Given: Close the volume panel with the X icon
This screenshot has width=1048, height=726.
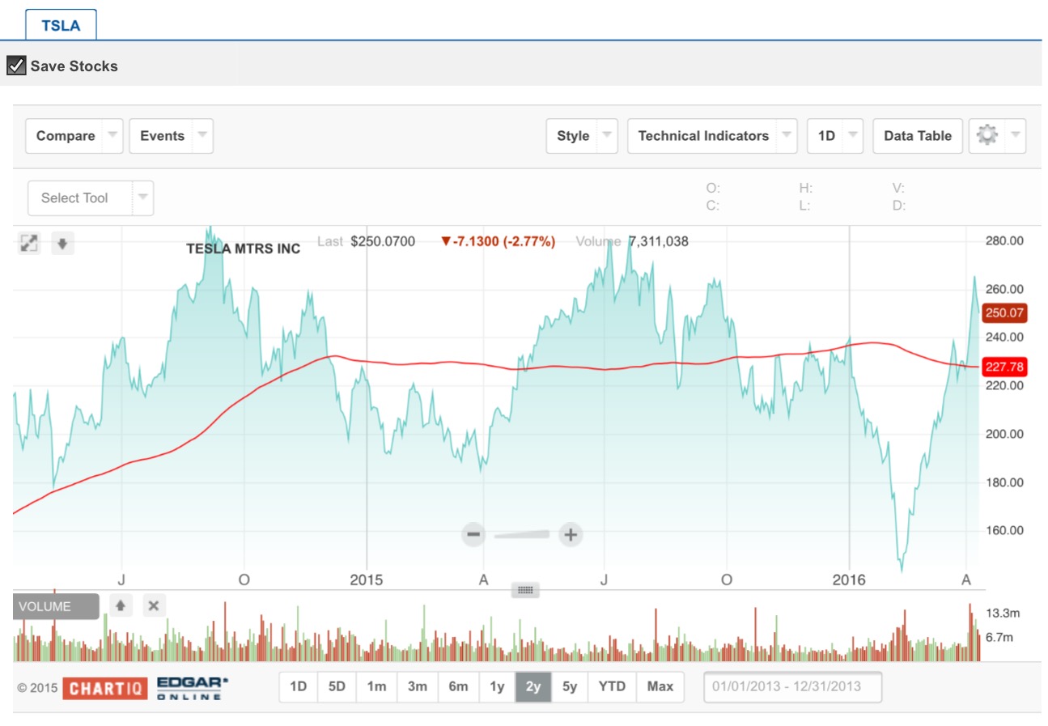Looking at the screenshot, I should [155, 605].
